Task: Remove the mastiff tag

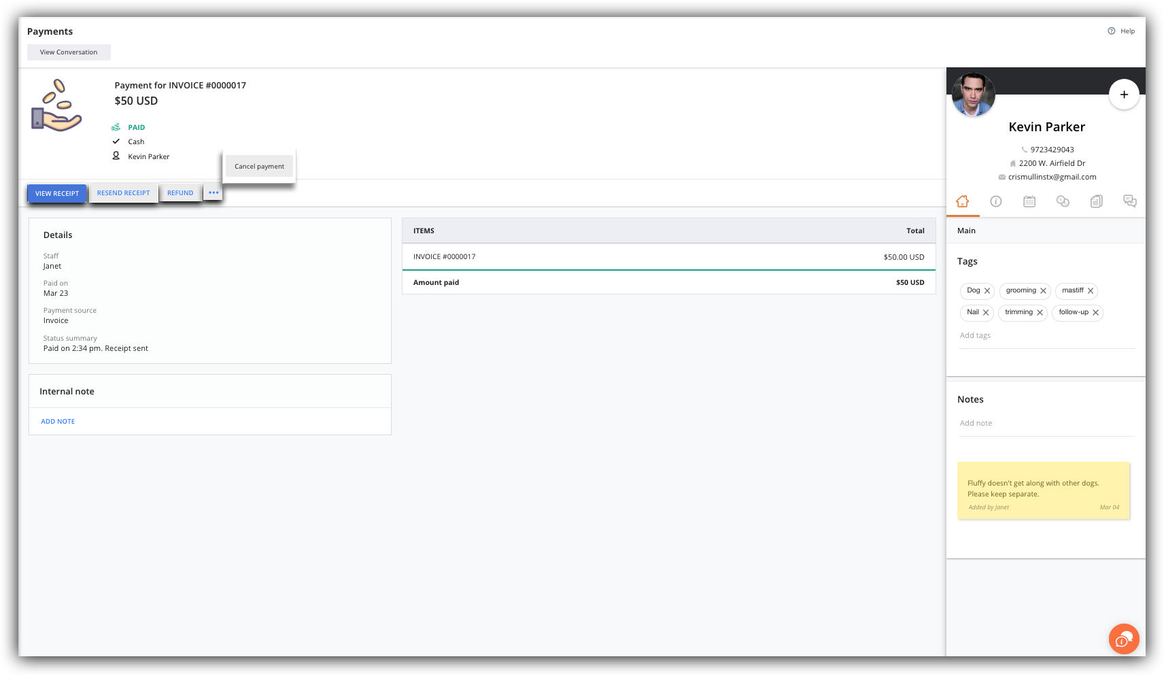Action: [x=1091, y=291]
